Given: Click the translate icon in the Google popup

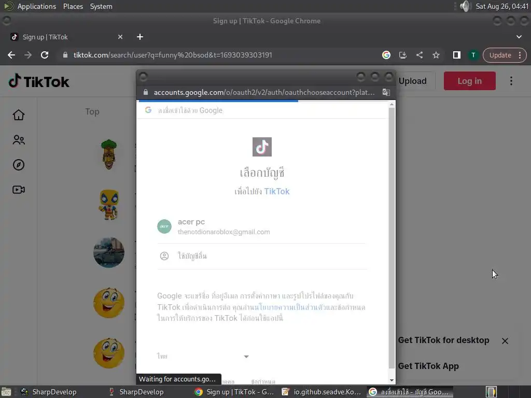Looking at the screenshot, I should 386,92.
